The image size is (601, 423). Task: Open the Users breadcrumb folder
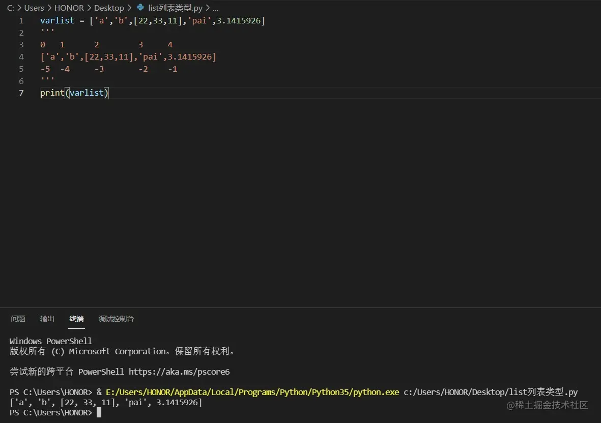(34, 8)
